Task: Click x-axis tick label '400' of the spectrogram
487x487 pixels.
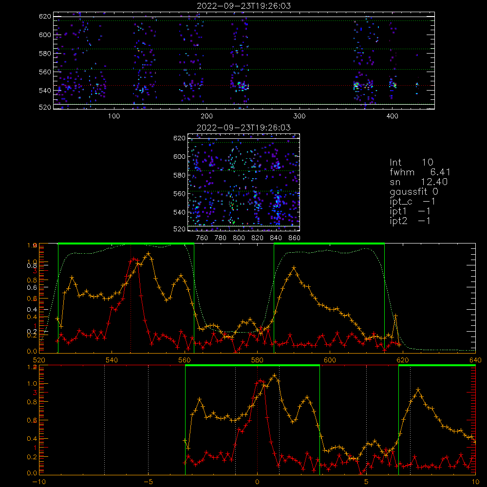Action: (392, 116)
